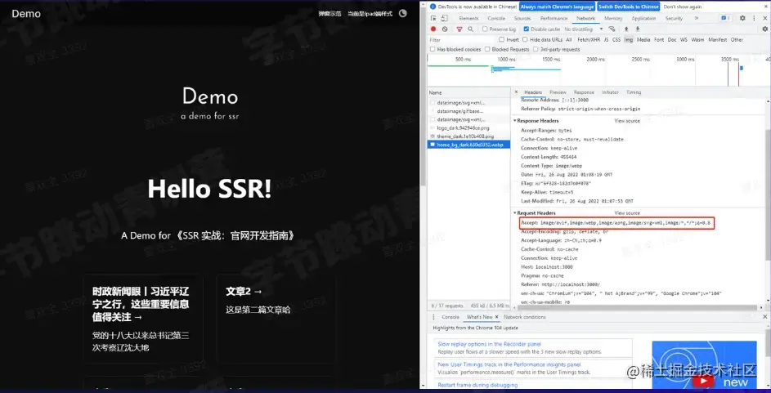Open the Application tab
771x393 pixels.
pos(643,18)
